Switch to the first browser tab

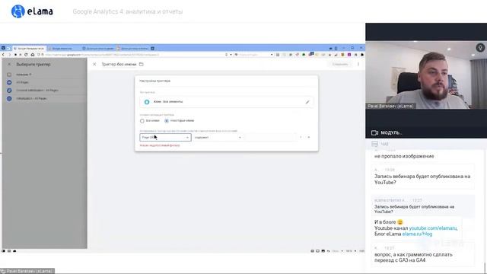29,49
